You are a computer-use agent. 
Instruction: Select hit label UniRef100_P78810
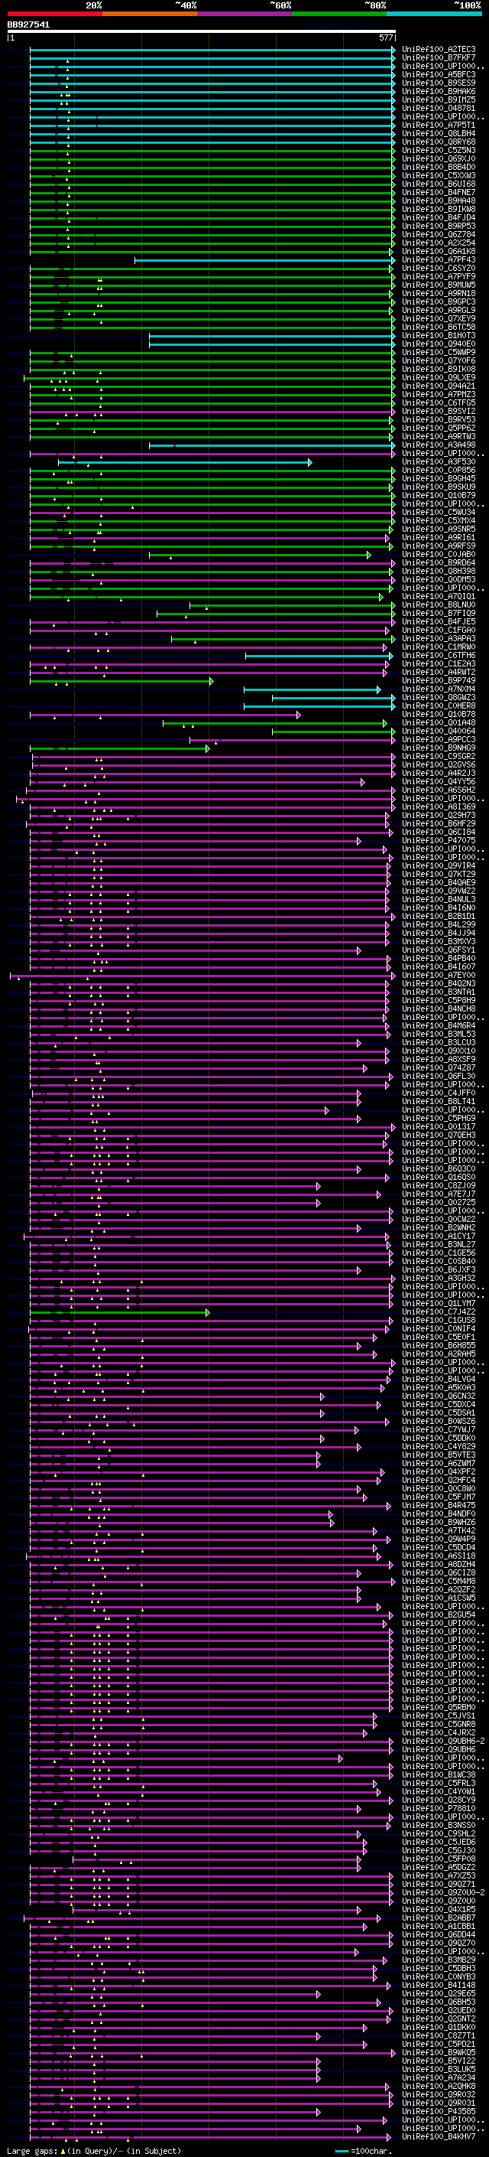[439, 1810]
